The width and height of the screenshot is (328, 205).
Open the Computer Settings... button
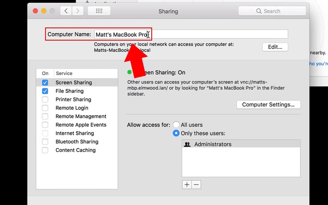pyautogui.click(x=269, y=105)
